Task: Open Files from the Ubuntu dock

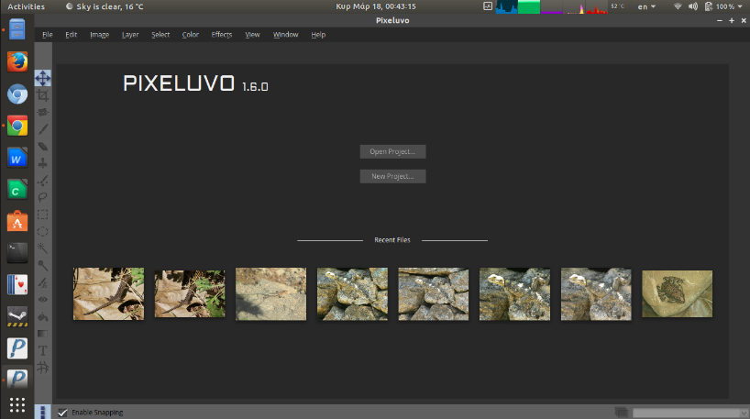Action: coord(17,29)
